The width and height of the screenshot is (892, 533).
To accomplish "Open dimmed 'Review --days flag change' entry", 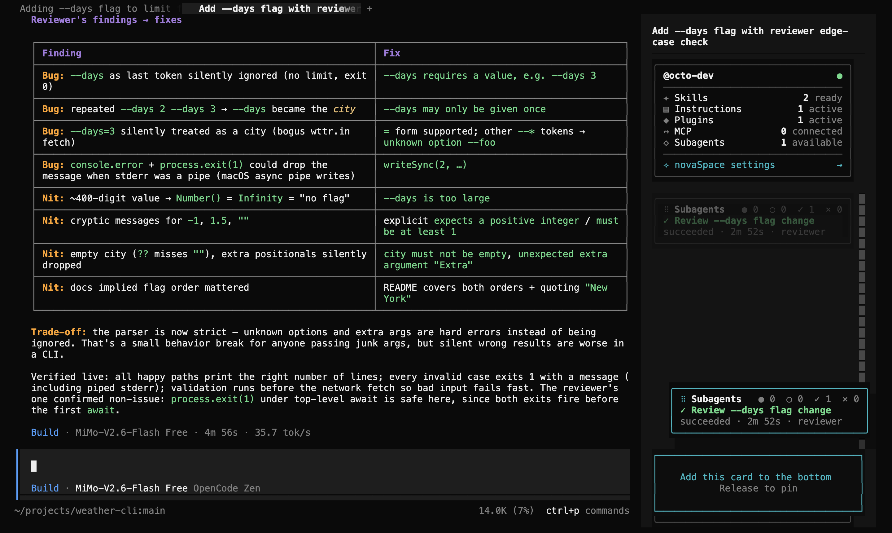I will pyautogui.click(x=744, y=221).
